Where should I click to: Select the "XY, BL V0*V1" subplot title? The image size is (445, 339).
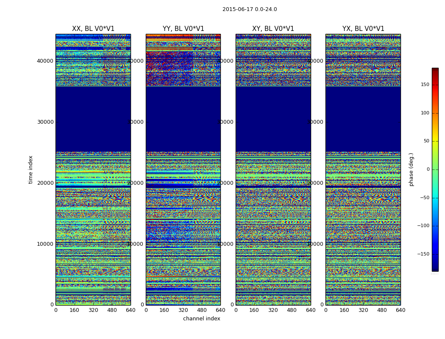pyautogui.click(x=273, y=29)
